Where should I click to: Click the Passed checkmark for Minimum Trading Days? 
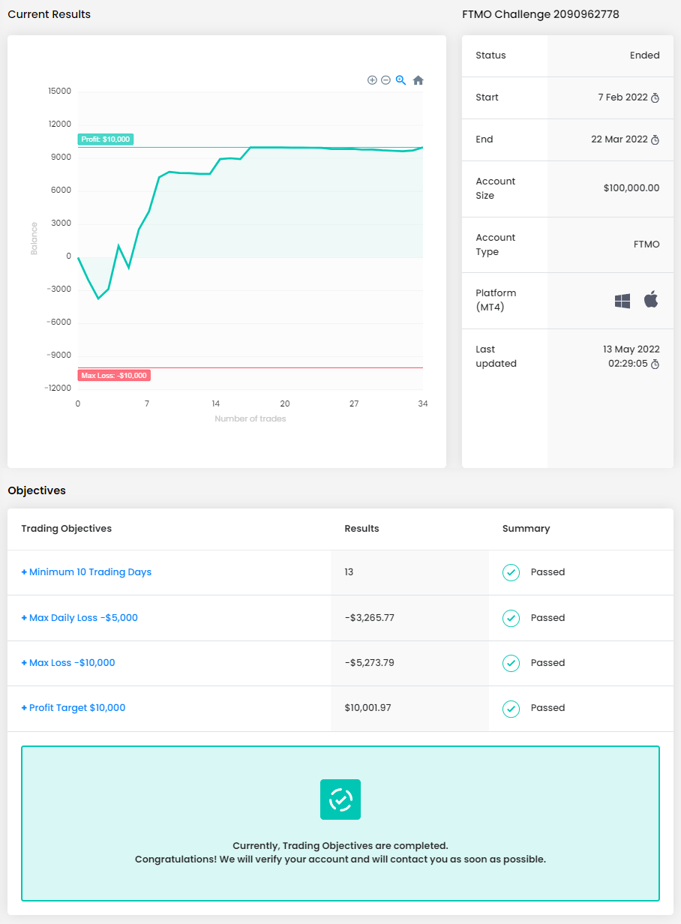coord(511,572)
